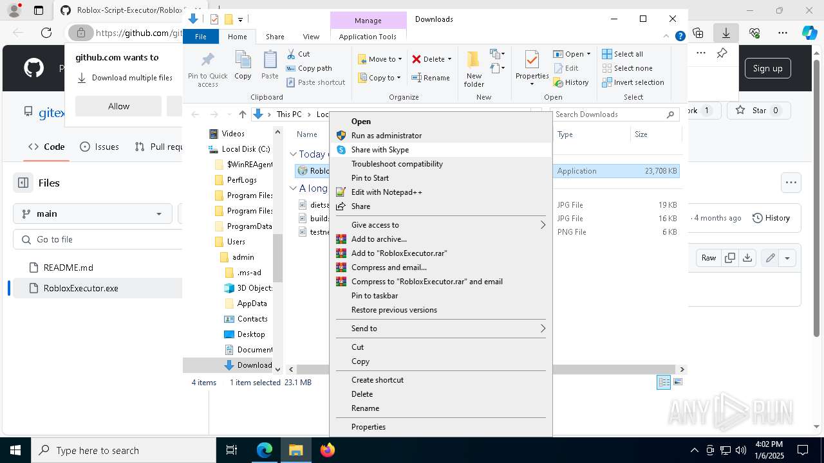
Task: Click Select none in ribbon
Action: click(x=627, y=68)
